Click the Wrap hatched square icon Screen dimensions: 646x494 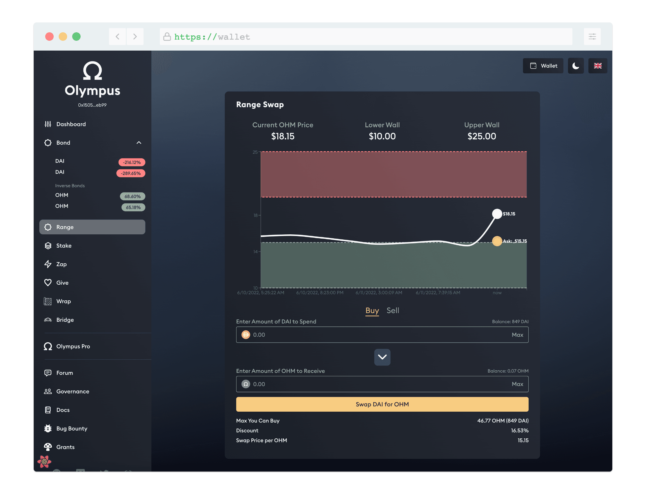pos(48,301)
